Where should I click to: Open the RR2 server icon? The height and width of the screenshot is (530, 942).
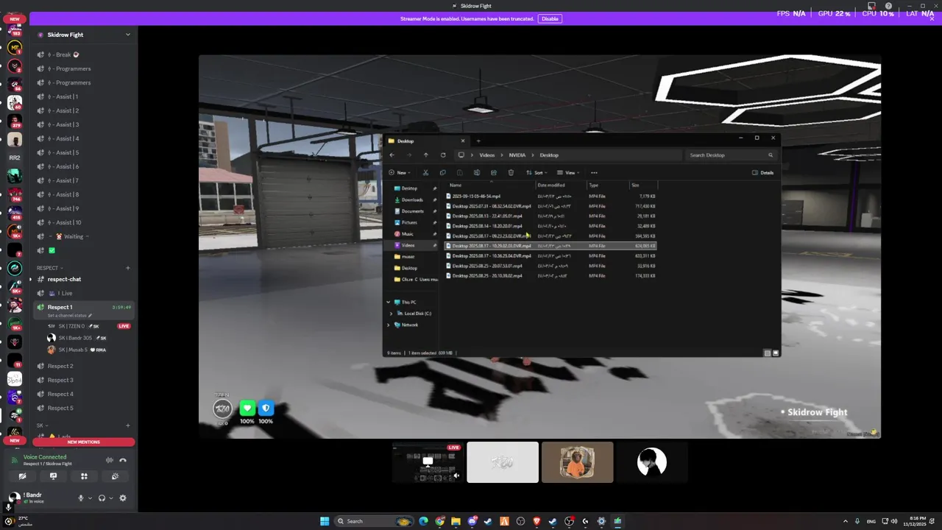coord(14,158)
